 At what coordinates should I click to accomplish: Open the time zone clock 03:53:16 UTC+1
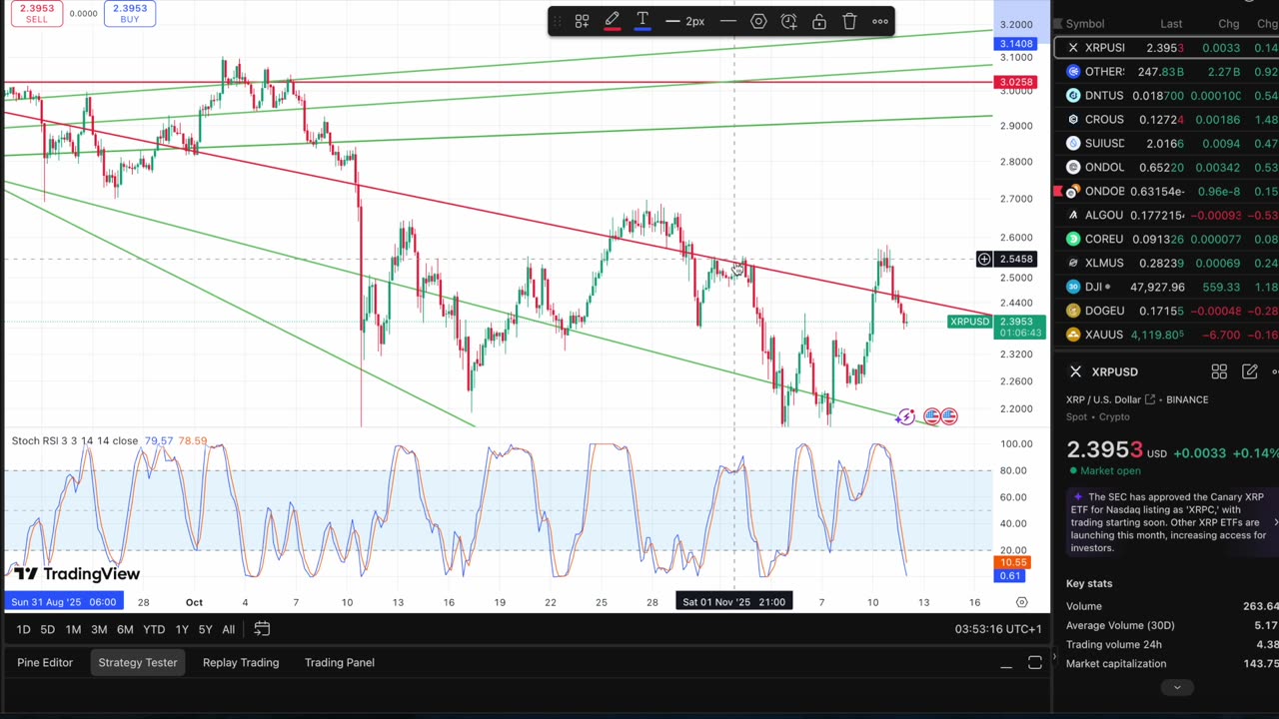point(998,629)
